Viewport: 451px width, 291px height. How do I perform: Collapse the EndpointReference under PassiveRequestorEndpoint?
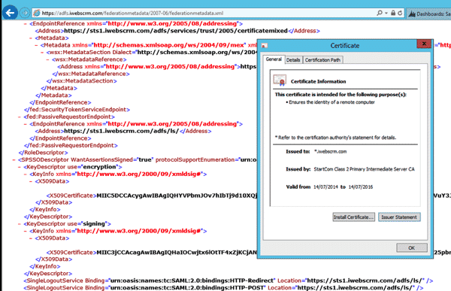[x=26, y=124]
